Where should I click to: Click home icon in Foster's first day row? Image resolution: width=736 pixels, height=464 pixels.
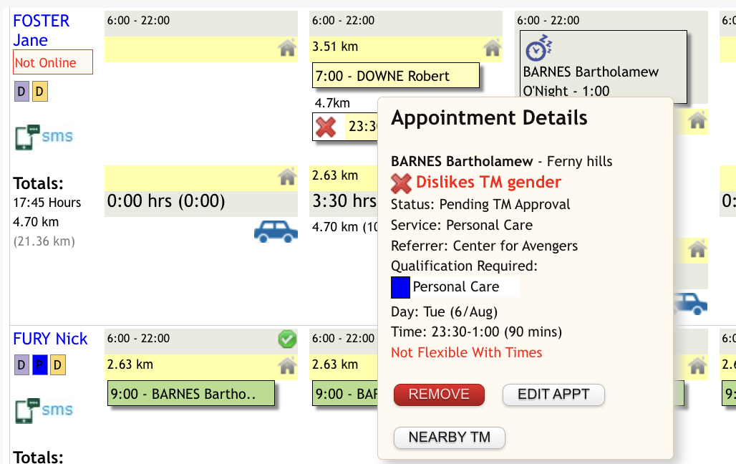pyautogui.click(x=287, y=48)
